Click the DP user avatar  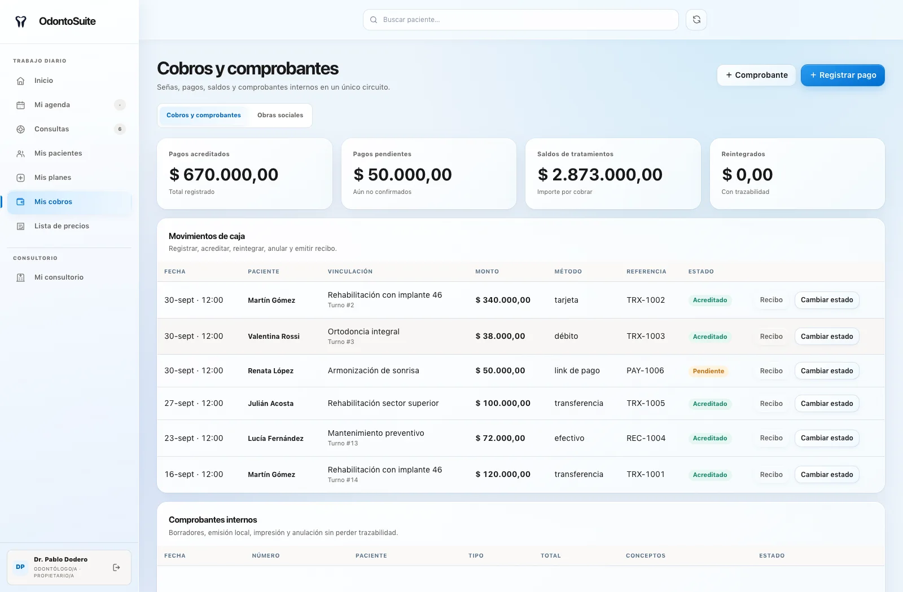(x=20, y=567)
